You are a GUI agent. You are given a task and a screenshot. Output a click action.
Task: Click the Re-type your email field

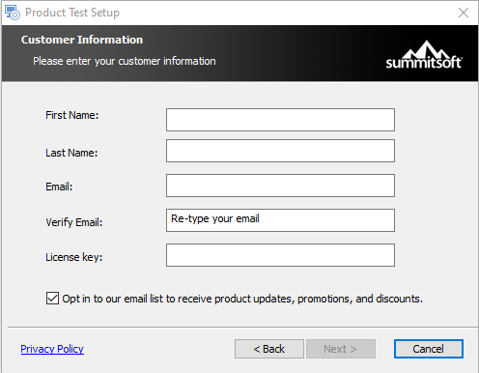click(280, 220)
